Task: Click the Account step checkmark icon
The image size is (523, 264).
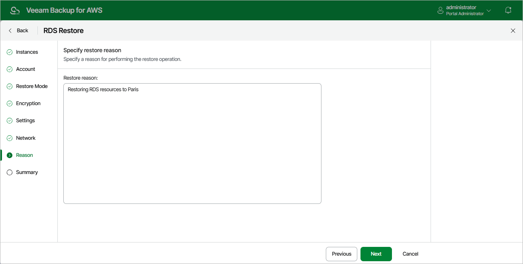Action: point(10,69)
